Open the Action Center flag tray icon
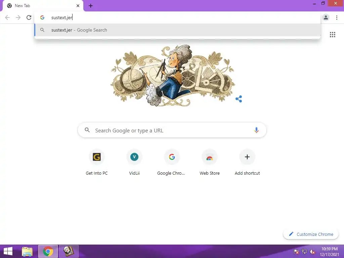344x258 pixels. (x=296, y=252)
